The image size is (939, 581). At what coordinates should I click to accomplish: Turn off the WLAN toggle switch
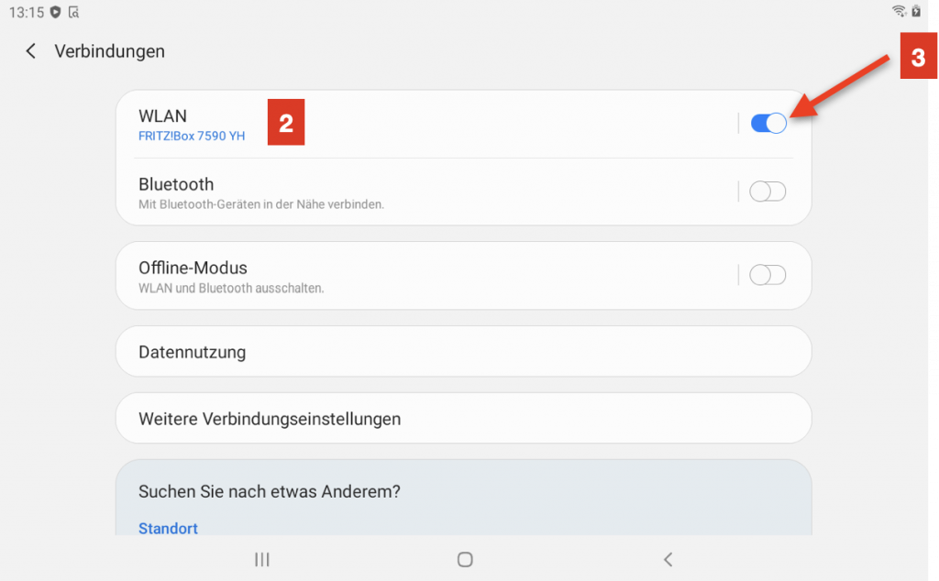click(768, 124)
